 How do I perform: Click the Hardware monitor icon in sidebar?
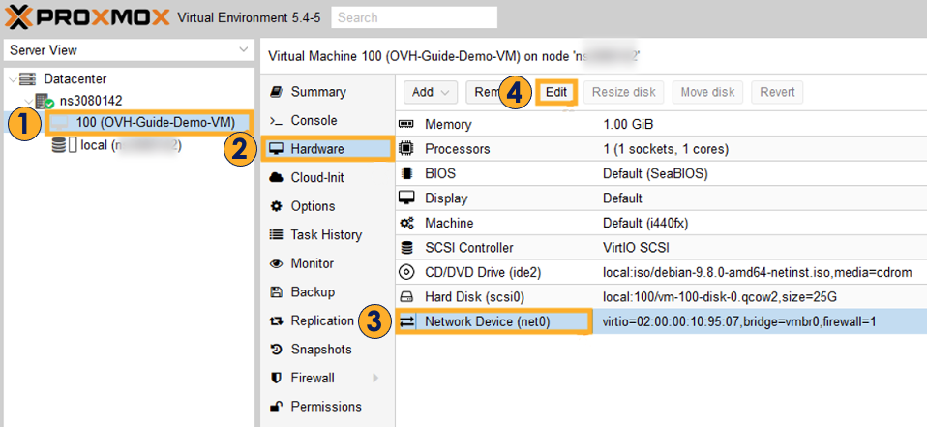[x=276, y=149]
